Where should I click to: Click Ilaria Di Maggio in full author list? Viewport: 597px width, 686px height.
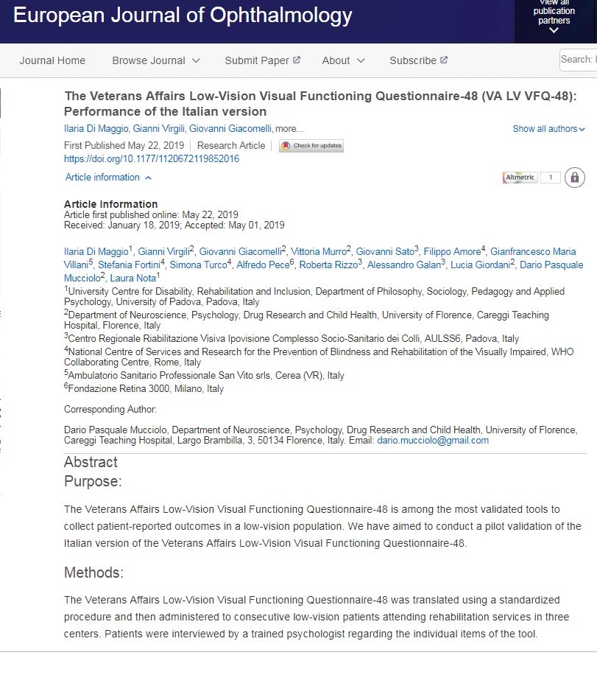96,251
